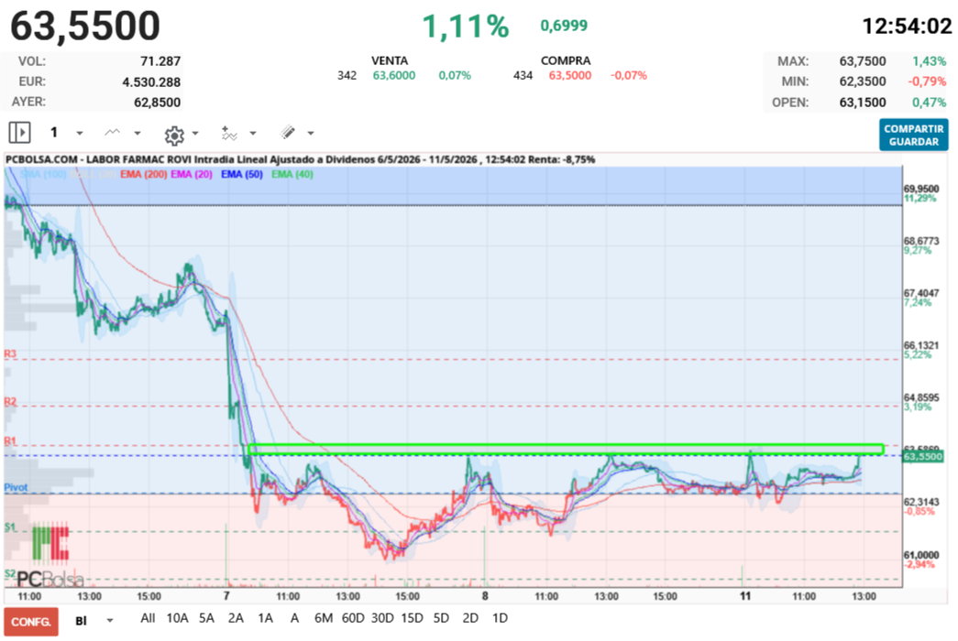This screenshot has width=958, height=641.
Task: Expand the indicators dropdown arrow
Action: (253, 133)
